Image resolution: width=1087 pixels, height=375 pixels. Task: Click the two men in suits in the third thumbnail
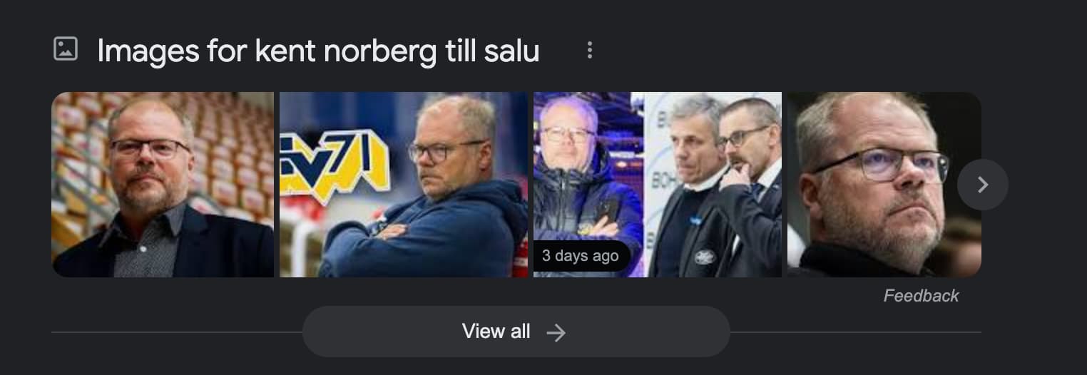[x=715, y=185]
